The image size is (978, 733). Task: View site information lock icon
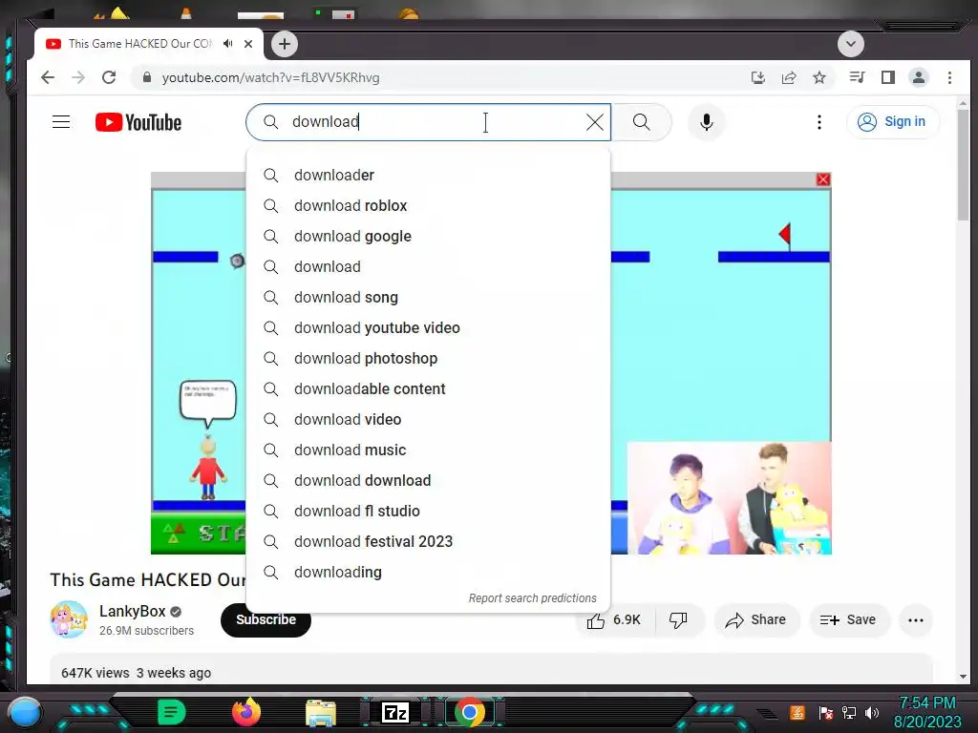point(147,77)
